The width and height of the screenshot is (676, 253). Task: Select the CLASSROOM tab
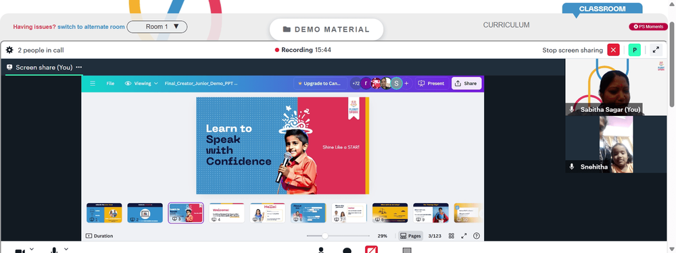[602, 9]
